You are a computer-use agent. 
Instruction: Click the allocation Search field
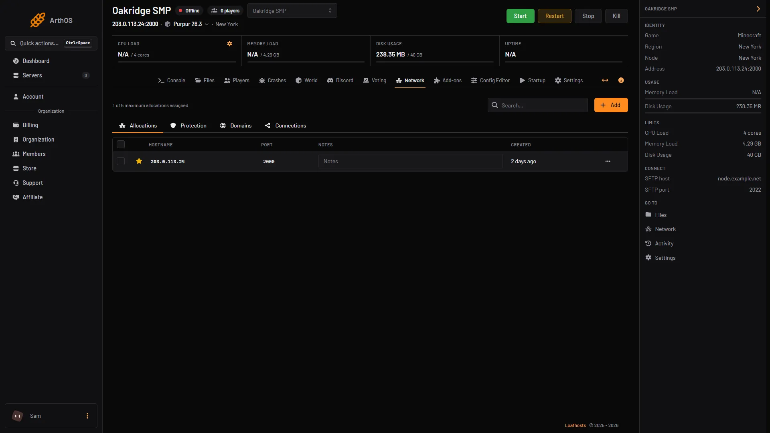[537, 105]
